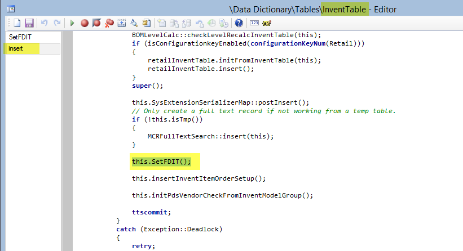Click the New document icon
The width and height of the screenshot is (463, 251).
(17, 23)
